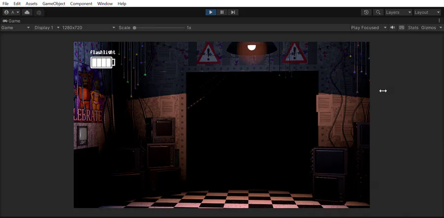Open the Edit menu
This screenshot has height=218, width=444.
point(17,3)
